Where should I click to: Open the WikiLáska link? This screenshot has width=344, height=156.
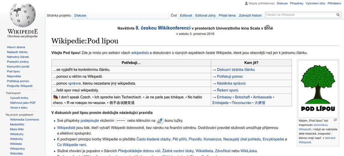(249, 151)
